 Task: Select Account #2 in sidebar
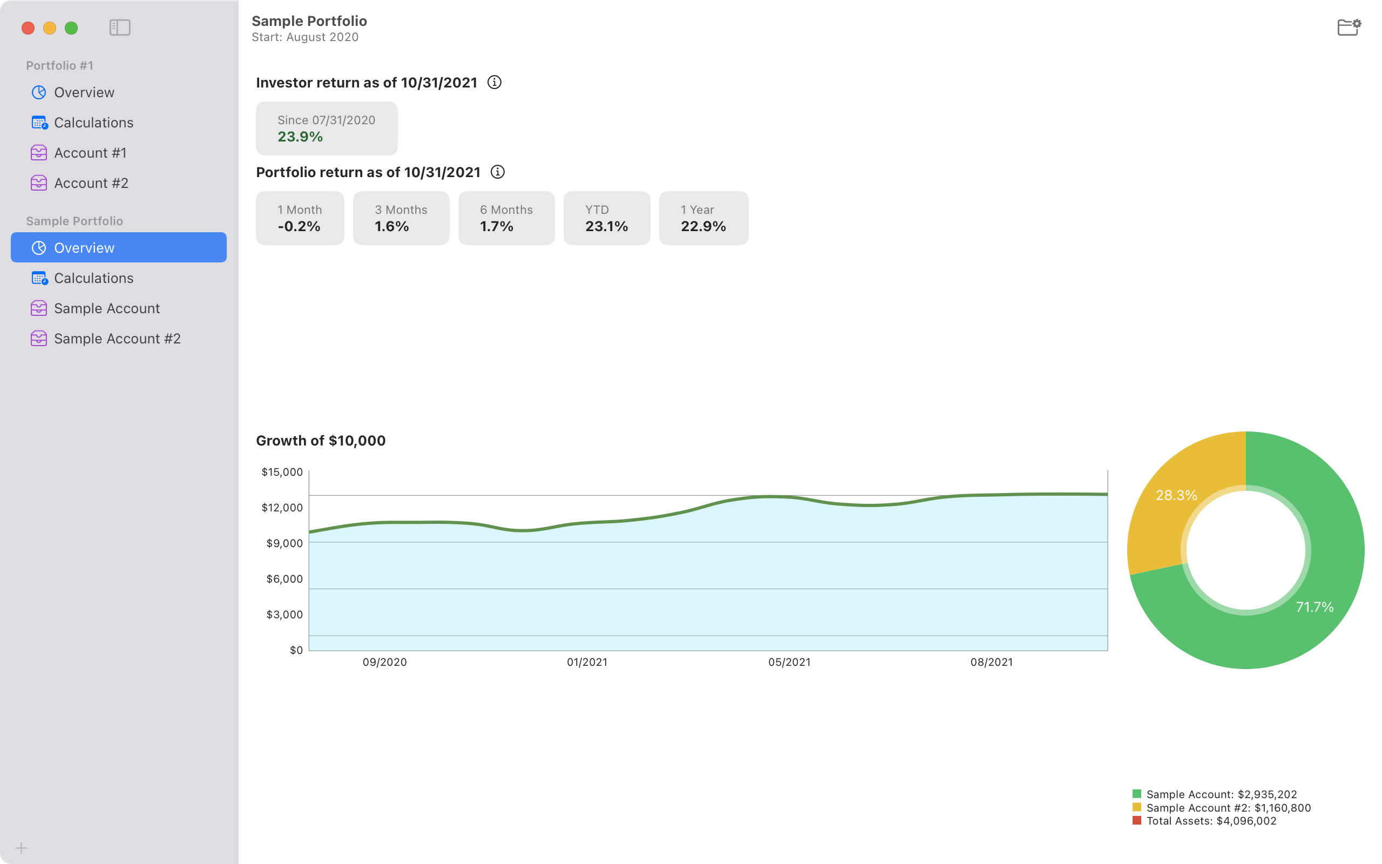(91, 183)
